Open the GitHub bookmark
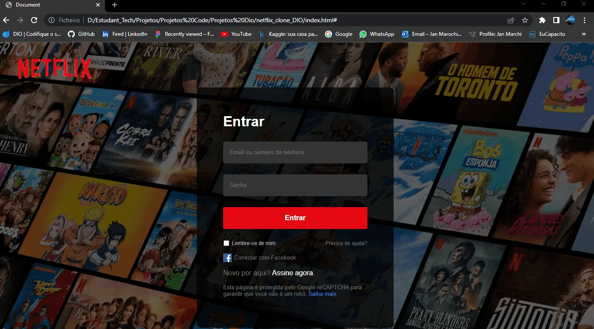 click(81, 34)
